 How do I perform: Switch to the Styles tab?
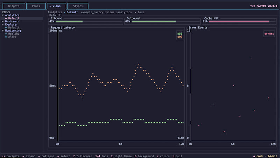(x=78, y=6)
